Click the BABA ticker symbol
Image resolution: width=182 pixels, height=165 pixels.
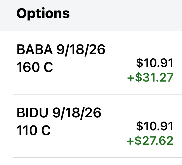pos(35,50)
